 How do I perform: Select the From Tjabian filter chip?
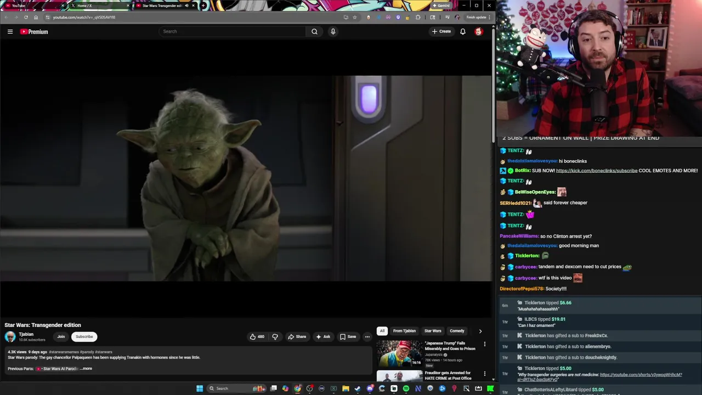pyautogui.click(x=404, y=331)
